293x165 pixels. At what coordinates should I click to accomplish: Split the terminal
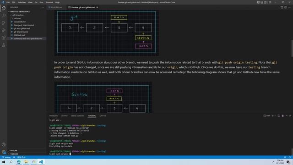tap(279, 116)
